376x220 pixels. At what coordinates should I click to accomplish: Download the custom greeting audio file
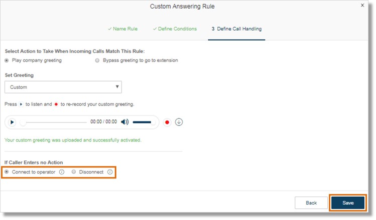click(179, 122)
